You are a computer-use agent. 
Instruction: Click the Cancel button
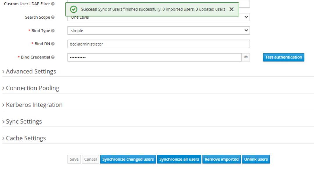pyautogui.click(x=90, y=159)
